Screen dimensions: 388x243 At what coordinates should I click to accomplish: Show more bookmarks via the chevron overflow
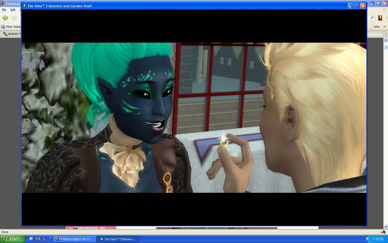pyautogui.click(x=384, y=27)
